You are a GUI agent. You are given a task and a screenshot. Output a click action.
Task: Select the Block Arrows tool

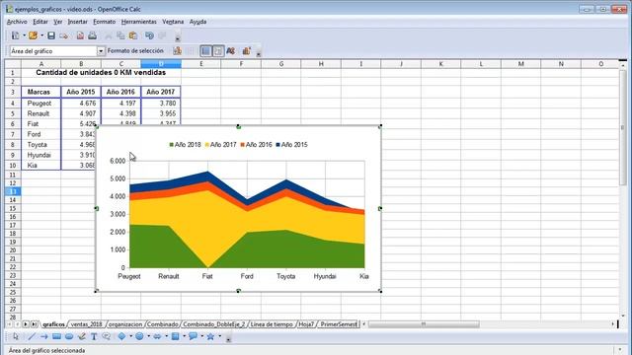coord(157,336)
